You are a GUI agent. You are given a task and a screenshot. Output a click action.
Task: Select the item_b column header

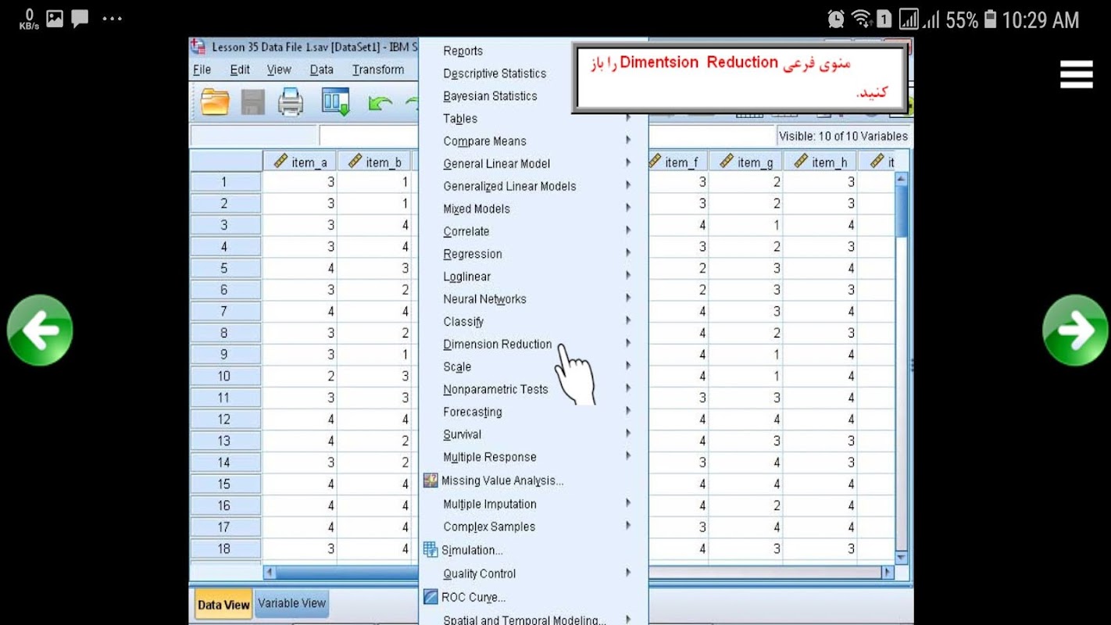coord(374,162)
